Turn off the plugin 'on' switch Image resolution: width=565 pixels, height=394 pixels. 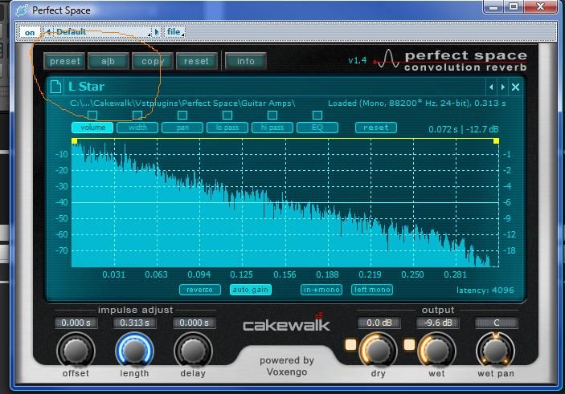(30, 32)
